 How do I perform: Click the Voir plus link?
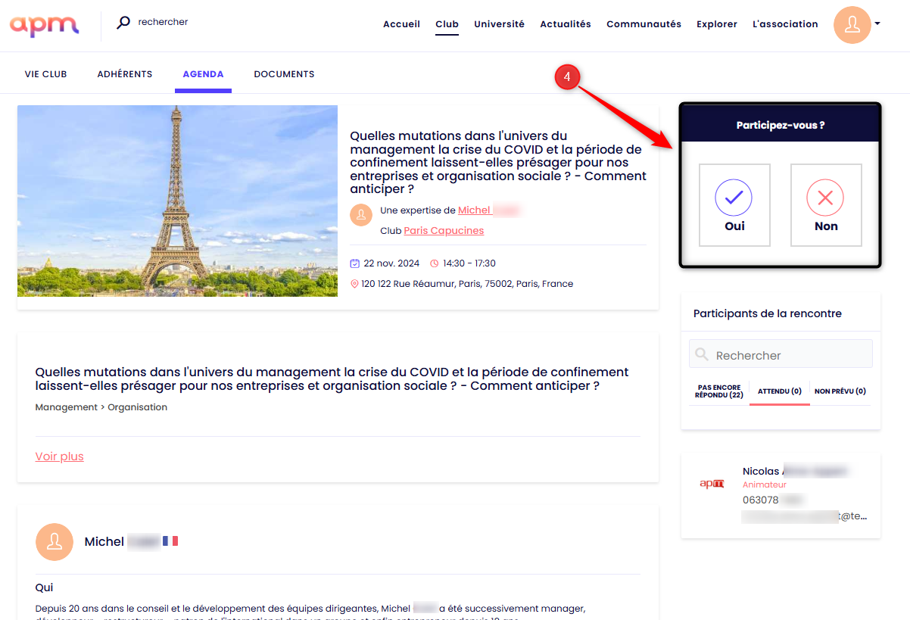59,456
